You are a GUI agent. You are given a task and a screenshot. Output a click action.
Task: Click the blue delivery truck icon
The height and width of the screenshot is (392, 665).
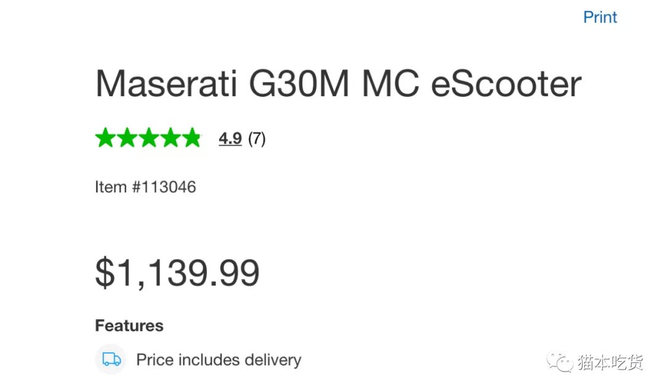(x=111, y=359)
